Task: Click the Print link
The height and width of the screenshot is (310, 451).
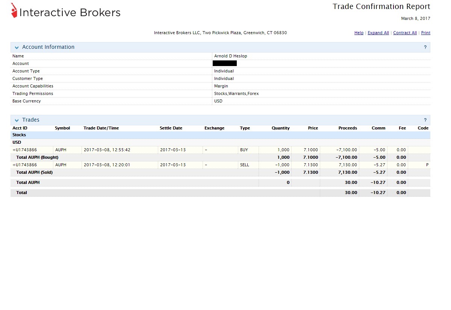Action: pos(425,33)
